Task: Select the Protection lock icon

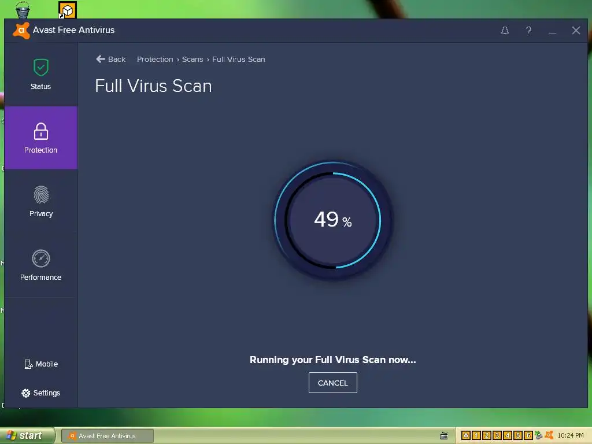Action: tap(41, 131)
